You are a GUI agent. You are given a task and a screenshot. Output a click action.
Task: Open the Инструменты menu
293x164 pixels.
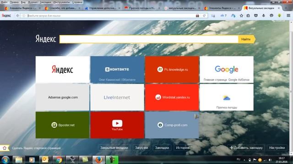point(61,2)
